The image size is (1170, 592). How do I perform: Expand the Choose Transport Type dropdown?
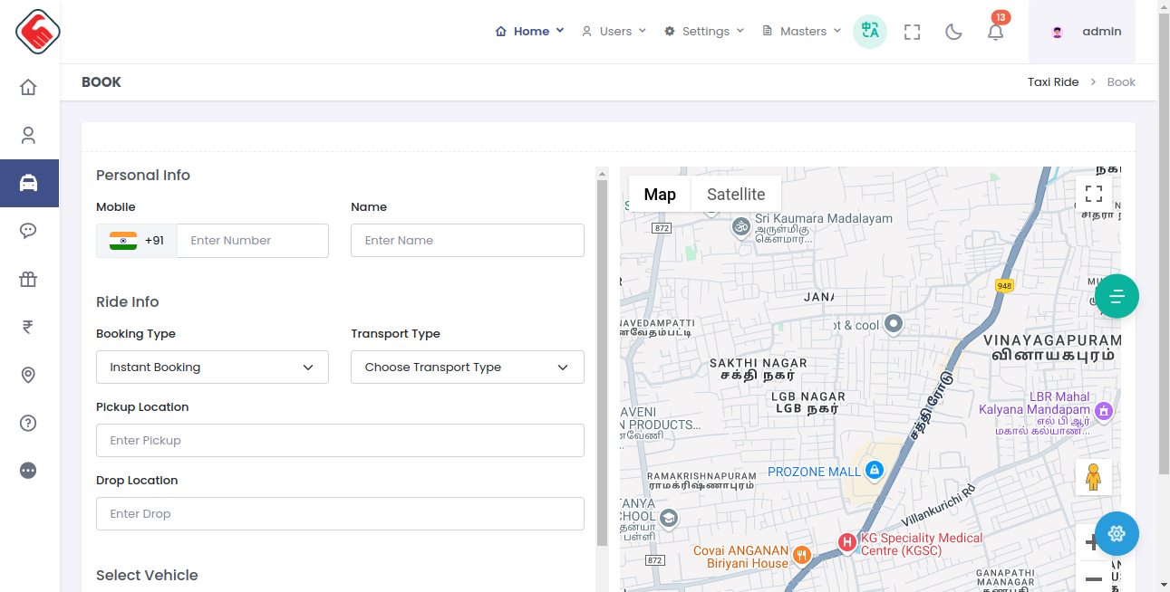click(x=467, y=368)
